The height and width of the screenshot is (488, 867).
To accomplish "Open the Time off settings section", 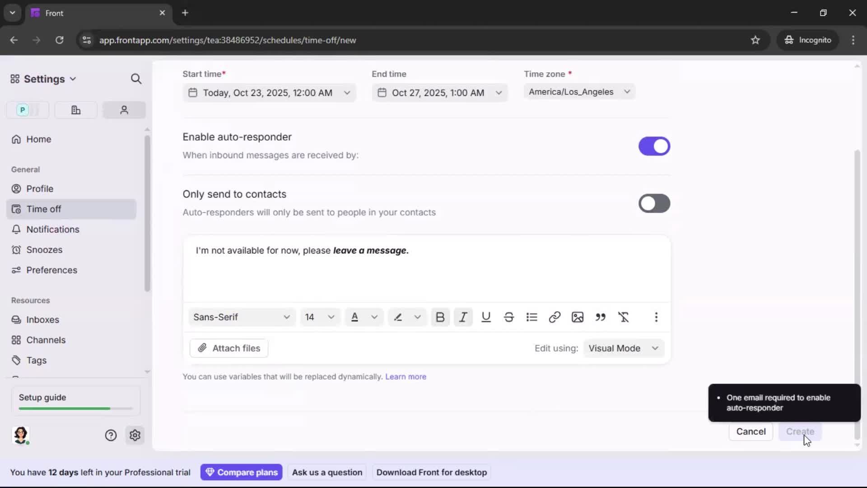I will (x=43, y=209).
